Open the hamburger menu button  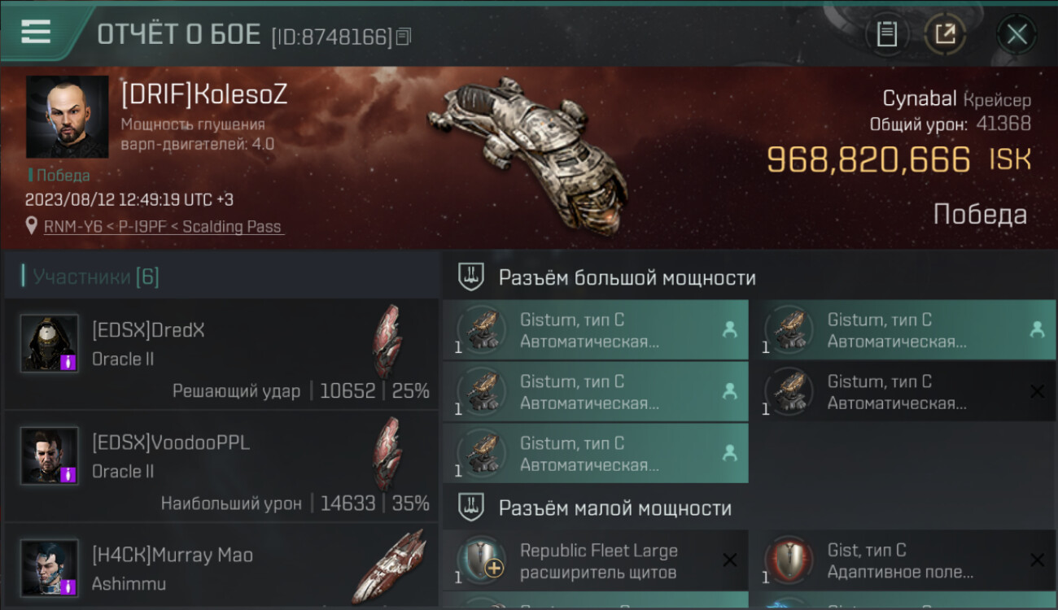[x=37, y=32]
